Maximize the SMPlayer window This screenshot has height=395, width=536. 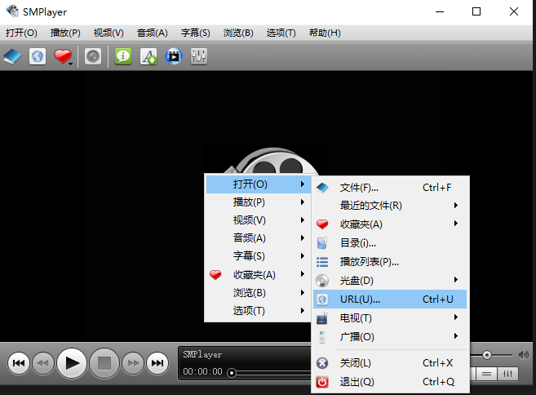[x=476, y=11]
